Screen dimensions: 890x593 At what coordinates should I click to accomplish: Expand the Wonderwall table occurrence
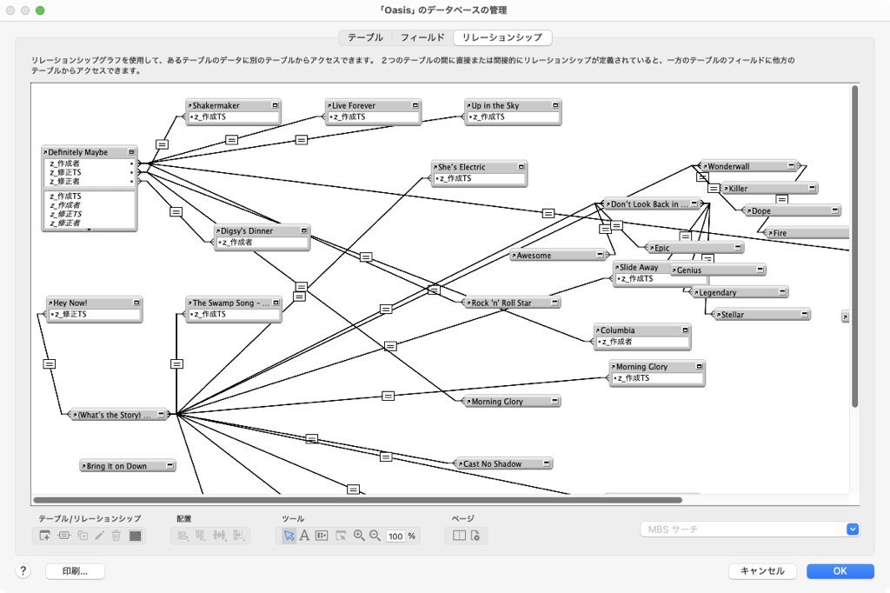[792, 166]
